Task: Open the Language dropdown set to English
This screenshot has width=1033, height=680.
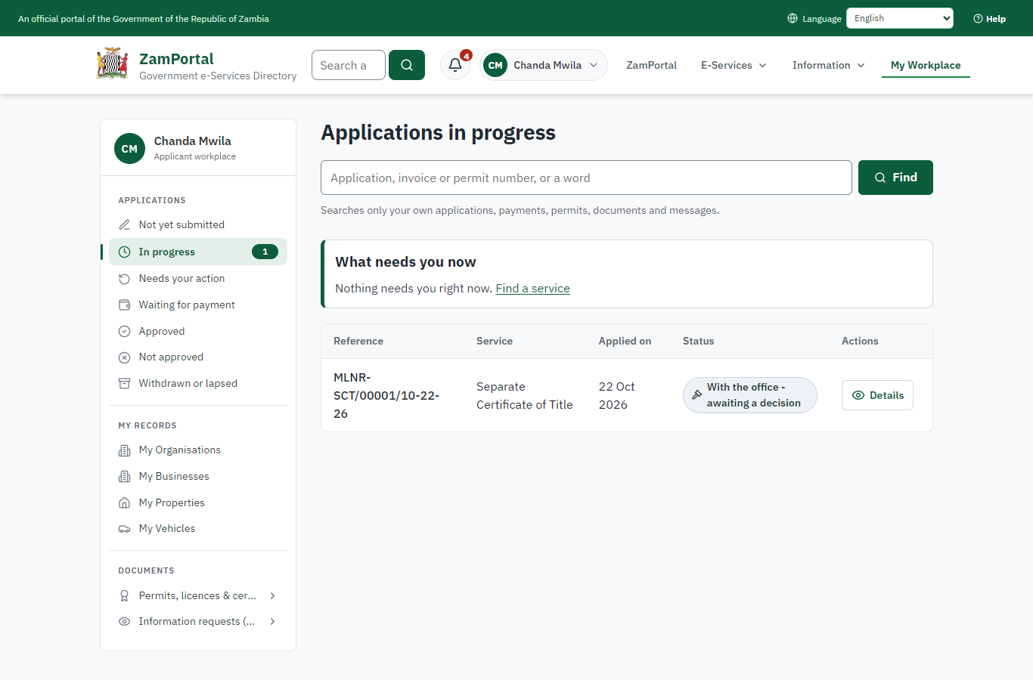Action: pos(900,18)
